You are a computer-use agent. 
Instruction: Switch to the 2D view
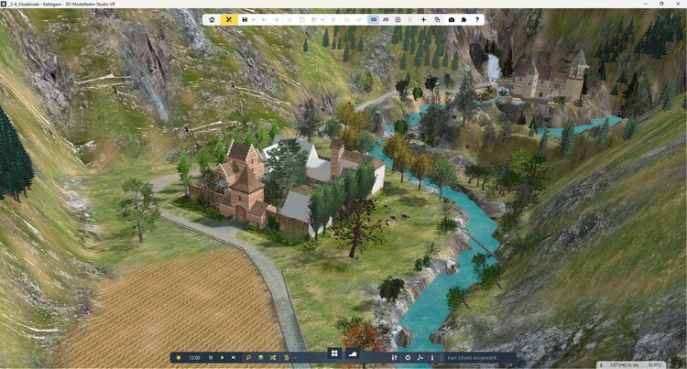pos(386,20)
